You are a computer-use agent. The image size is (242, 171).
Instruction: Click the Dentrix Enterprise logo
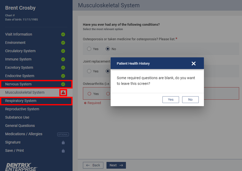tap(21, 167)
